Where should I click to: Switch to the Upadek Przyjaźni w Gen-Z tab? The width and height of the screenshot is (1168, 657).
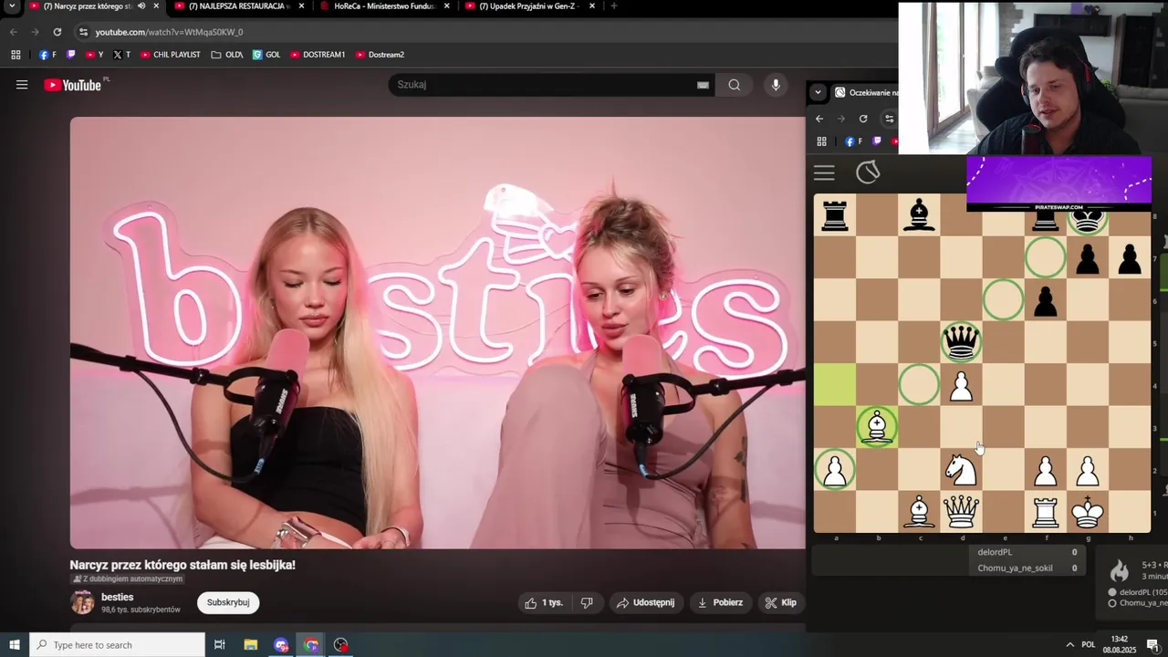click(x=528, y=6)
